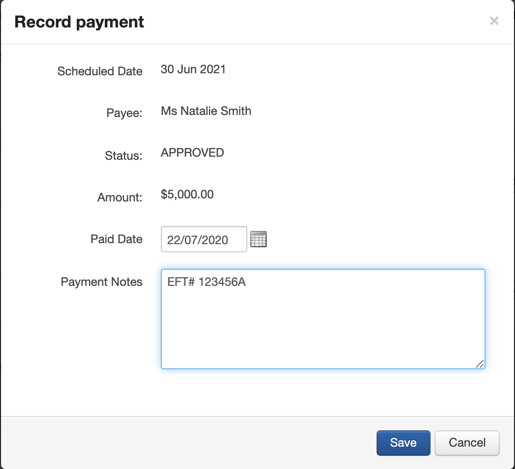
Task: Save the recorded payment
Action: (x=403, y=443)
